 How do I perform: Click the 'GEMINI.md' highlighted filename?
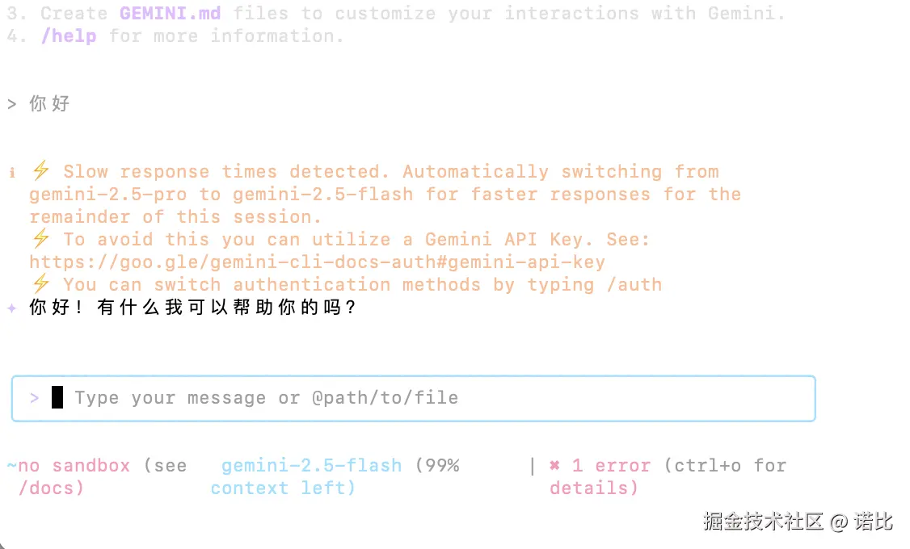[x=170, y=14]
